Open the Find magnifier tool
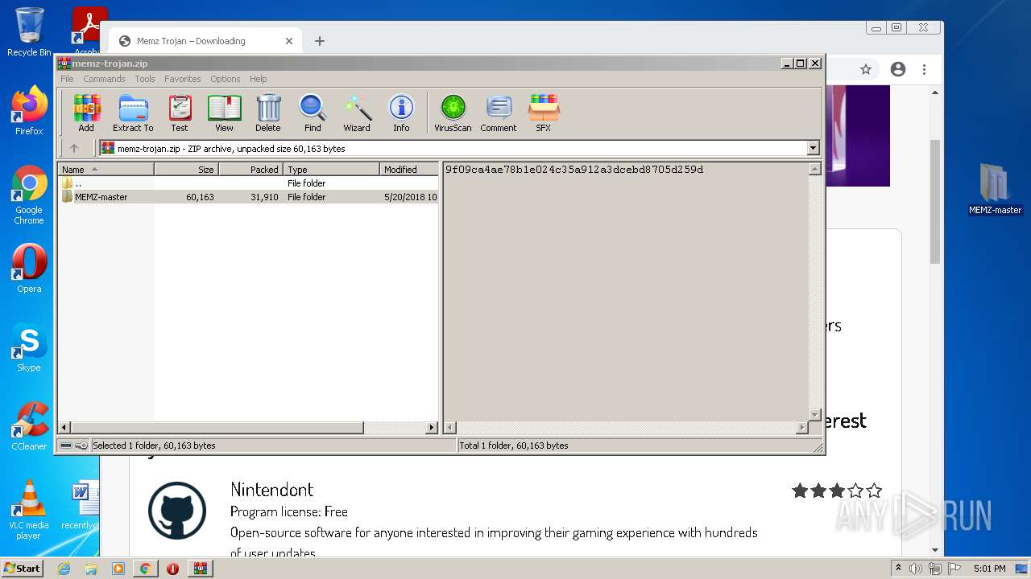This screenshot has width=1031, height=579. click(x=313, y=113)
